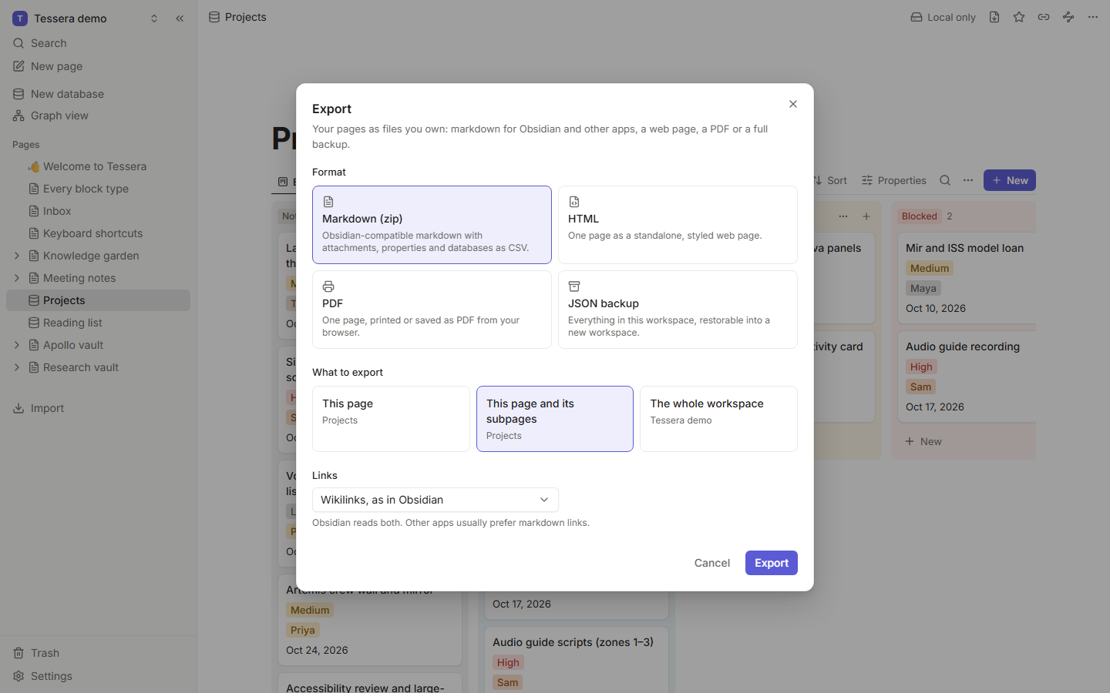Image resolution: width=1110 pixels, height=693 pixels.
Task: Collapse the sidebar with double-chevron icon
Action: pos(180,18)
